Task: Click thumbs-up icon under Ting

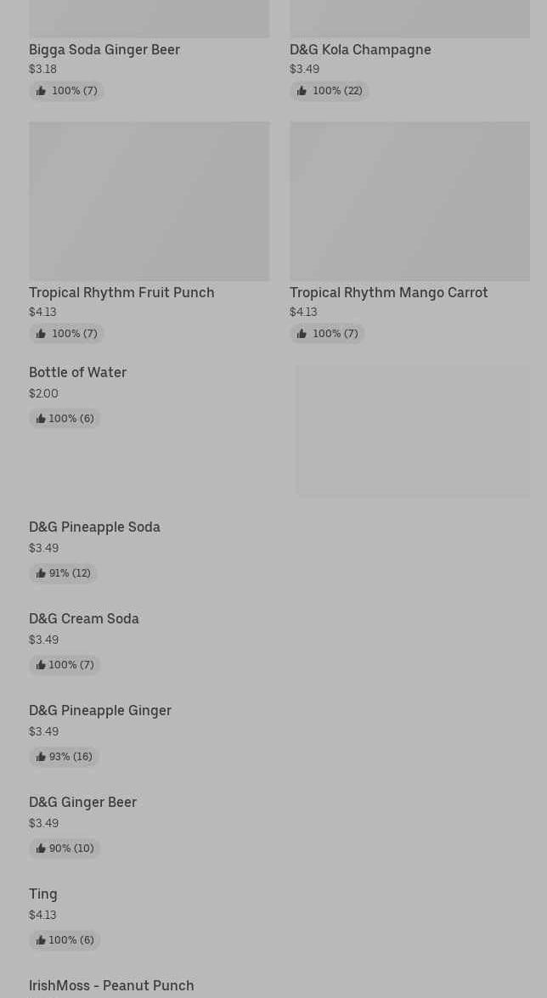Action: [41, 940]
